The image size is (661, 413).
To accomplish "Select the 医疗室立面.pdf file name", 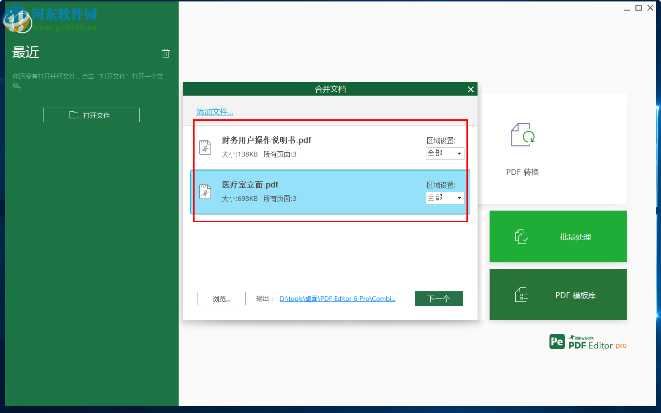I will coord(250,185).
